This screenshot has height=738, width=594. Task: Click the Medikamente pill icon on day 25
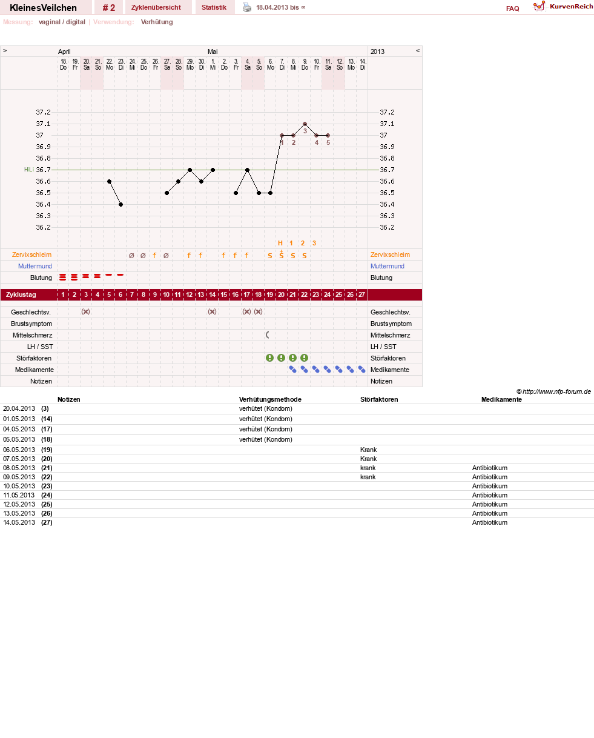338,369
